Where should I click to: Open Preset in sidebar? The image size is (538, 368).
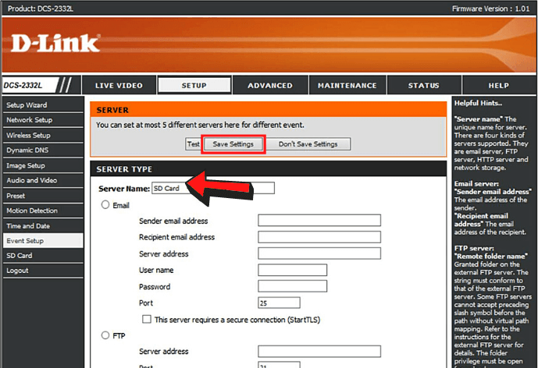[43, 196]
